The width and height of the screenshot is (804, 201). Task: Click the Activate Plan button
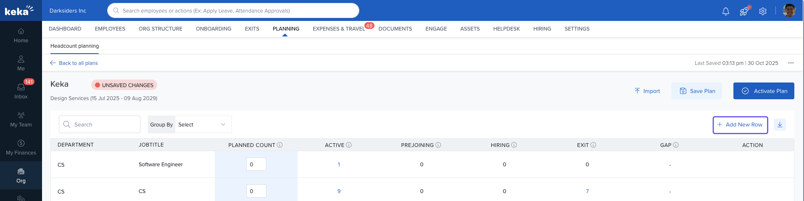764,91
